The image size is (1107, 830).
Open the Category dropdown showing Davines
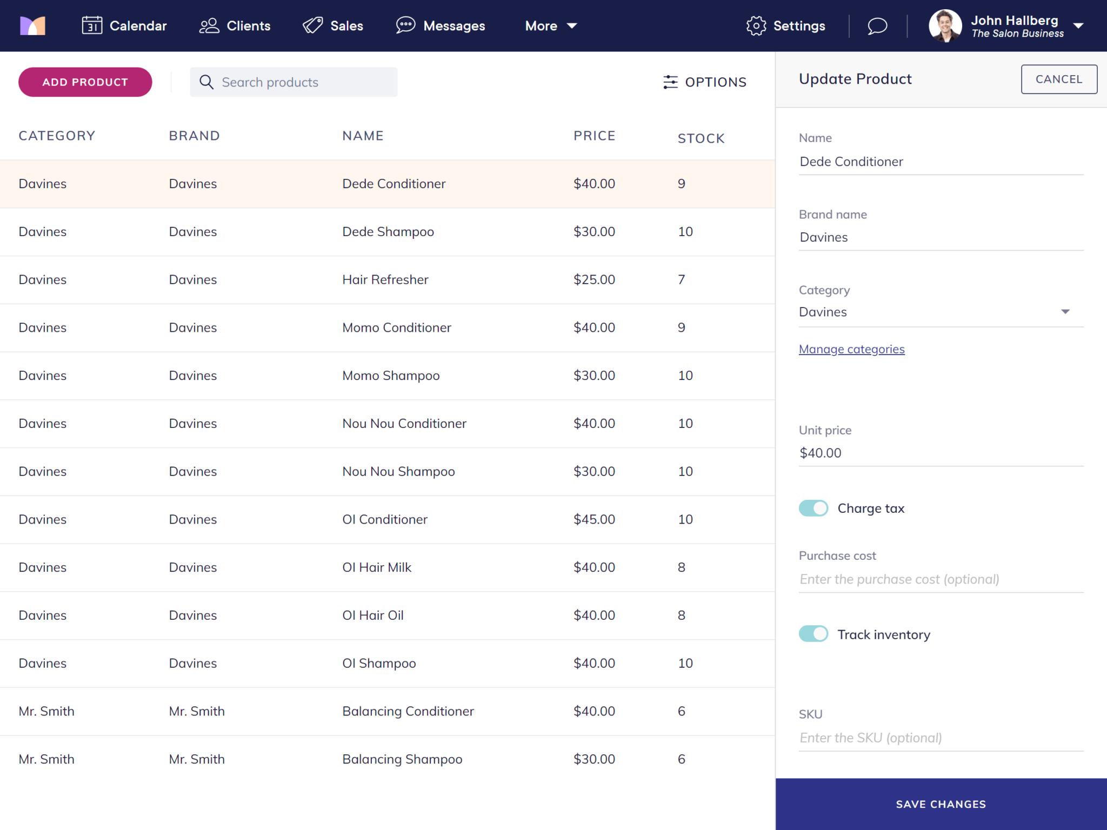coord(941,312)
